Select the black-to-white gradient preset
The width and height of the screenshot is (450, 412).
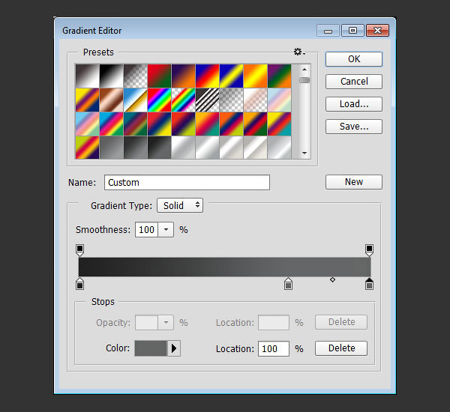click(111, 76)
